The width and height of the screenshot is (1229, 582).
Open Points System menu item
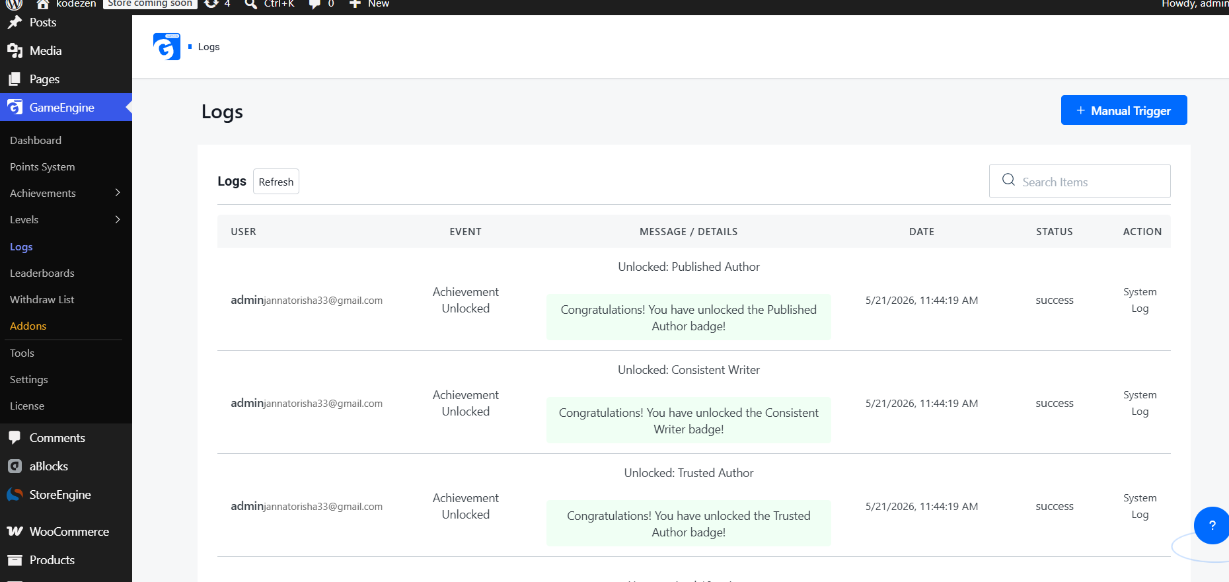coord(42,166)
